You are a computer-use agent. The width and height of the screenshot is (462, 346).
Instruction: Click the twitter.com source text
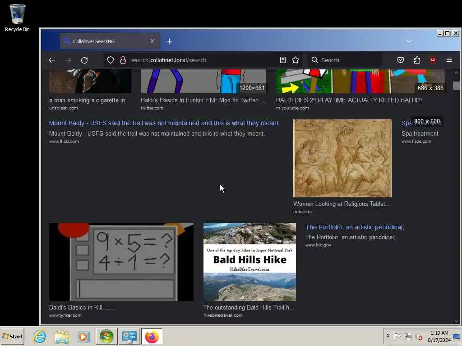[152, 108]
